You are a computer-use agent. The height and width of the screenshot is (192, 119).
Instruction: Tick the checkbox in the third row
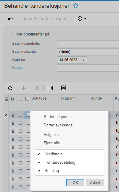[28, 131]
